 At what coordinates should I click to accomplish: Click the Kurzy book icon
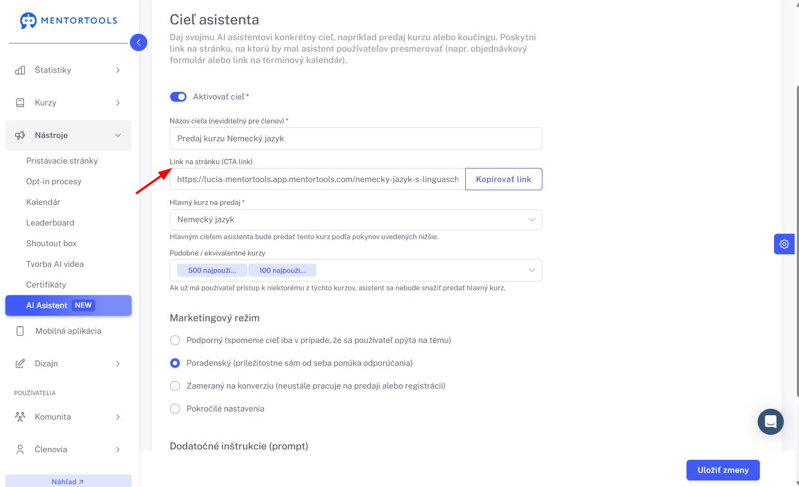click(x=20, y=103)
